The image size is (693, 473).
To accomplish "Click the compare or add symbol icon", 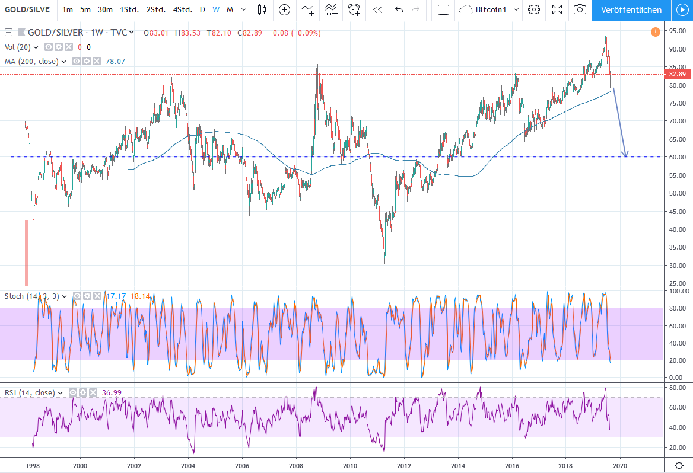I will [284, 9].
